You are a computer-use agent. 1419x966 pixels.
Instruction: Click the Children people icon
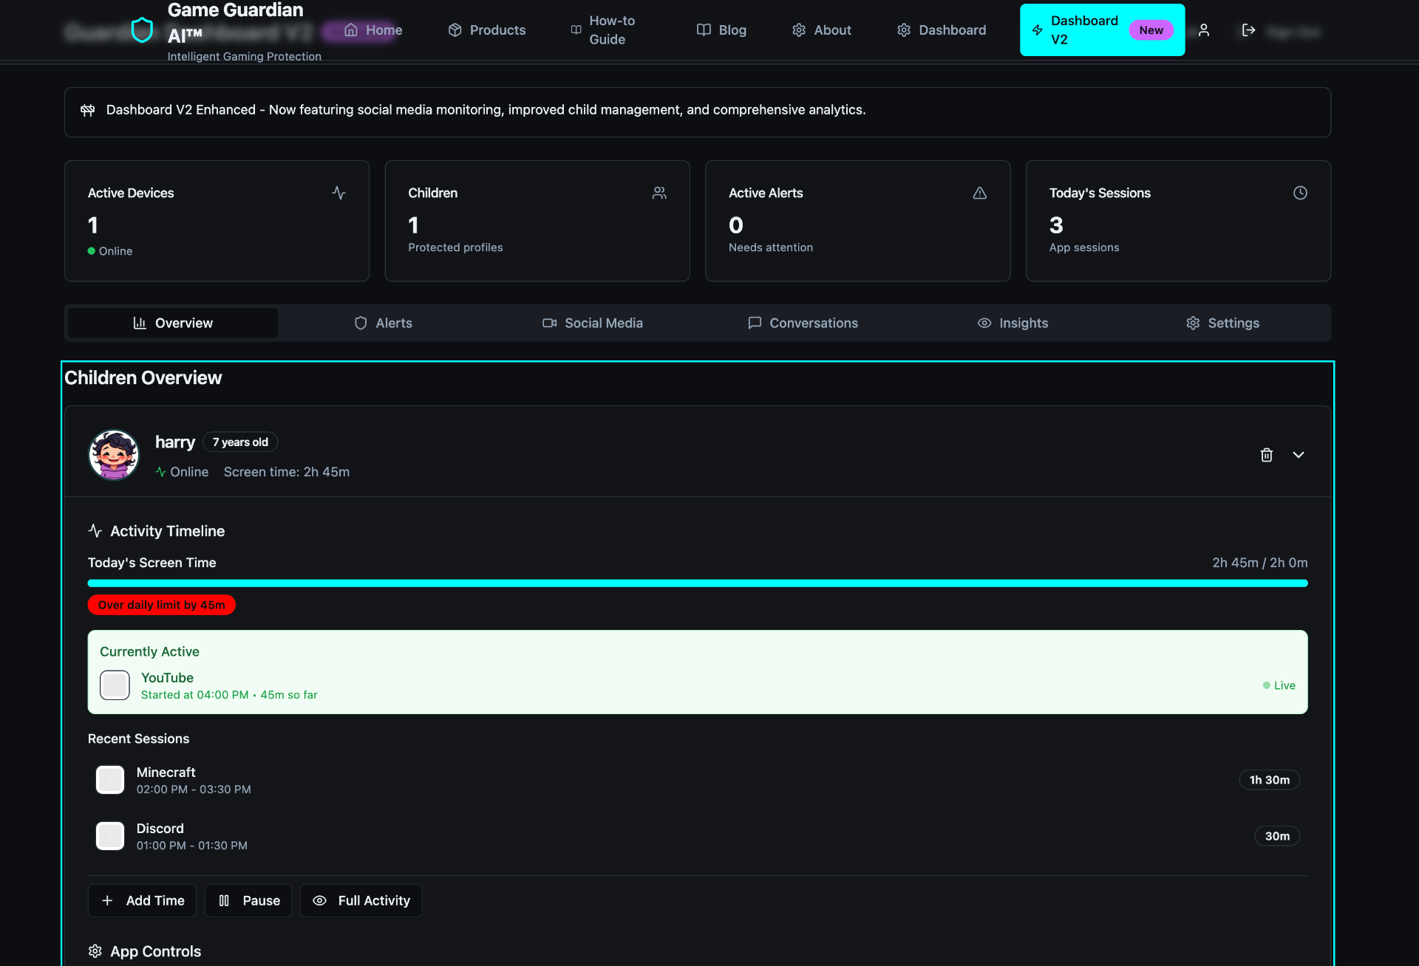659,193
